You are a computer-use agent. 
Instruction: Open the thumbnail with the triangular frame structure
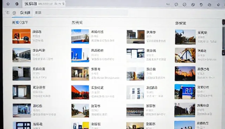click(185, 55)
